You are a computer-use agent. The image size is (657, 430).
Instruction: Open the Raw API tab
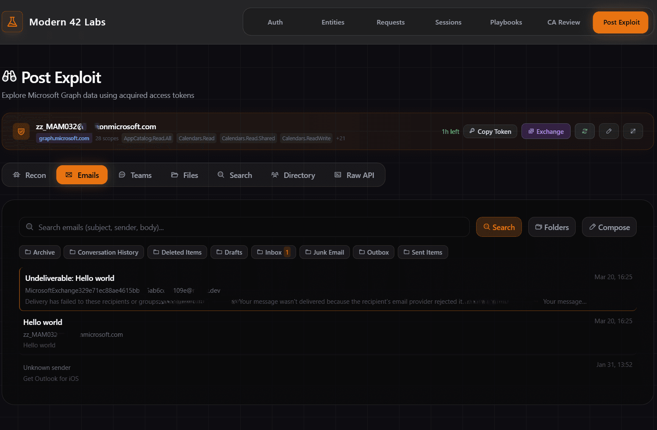point(355,175)
